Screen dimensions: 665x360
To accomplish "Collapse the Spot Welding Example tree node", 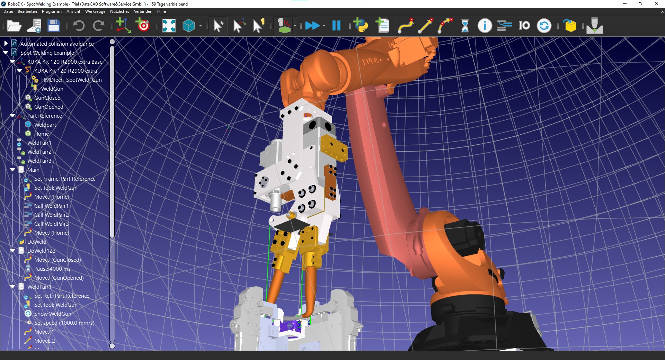I will click(5, 53).
